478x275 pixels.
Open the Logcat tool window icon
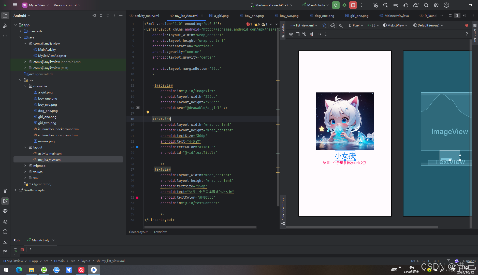pyautogui.click(x=5, y=222)
